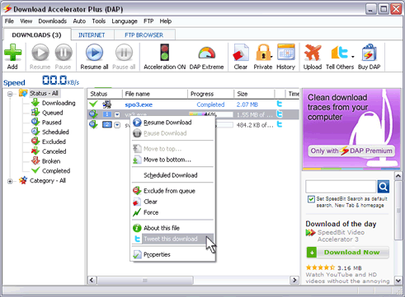Click Twitter icon in the 1.55 MB row
This screenshot has width=405, height=297.
click(280, 114)
